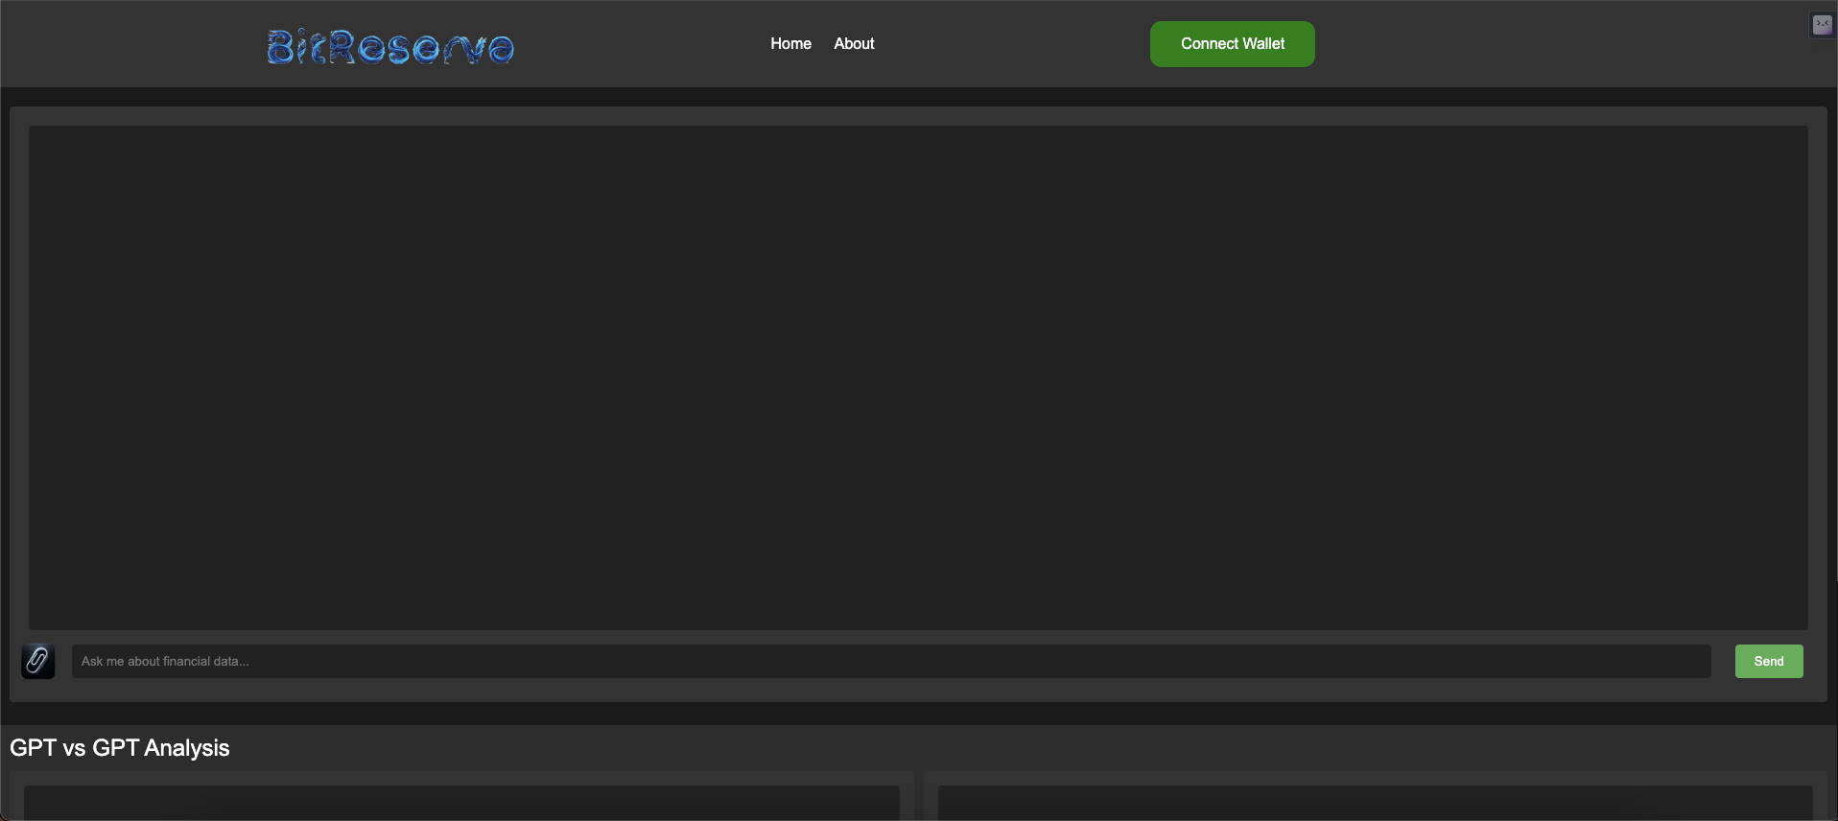The width and height of the screenshot is (1838, 821).
Task: Select the left GPT analysis panel
Action: click(460, 802)
